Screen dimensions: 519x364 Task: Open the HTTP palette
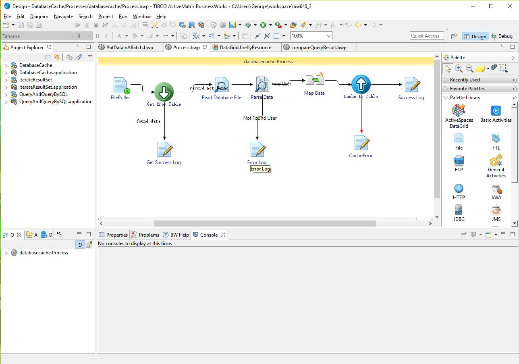459,191
